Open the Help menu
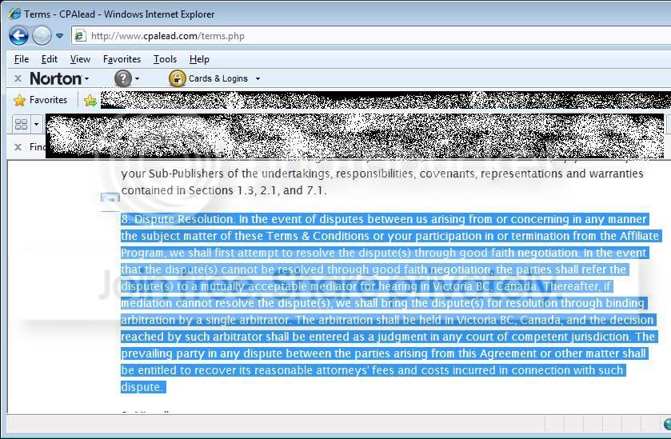This screenshot has width=671, height=439. (199, 59)
